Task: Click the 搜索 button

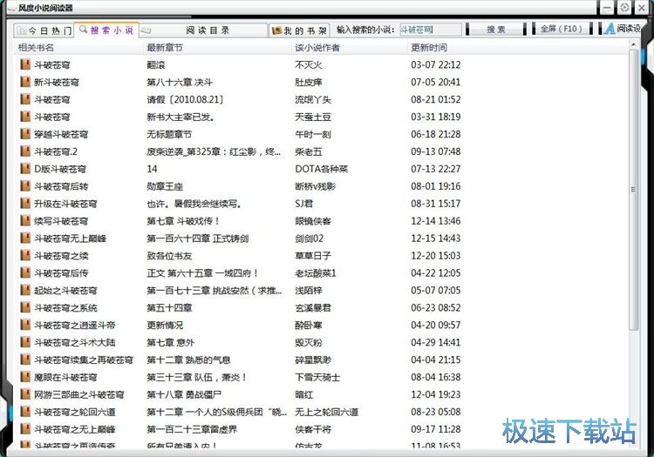Action: coord(495,29)
